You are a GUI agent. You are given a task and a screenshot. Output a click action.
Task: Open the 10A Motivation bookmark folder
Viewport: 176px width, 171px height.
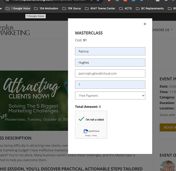click(x=46, y=9)
